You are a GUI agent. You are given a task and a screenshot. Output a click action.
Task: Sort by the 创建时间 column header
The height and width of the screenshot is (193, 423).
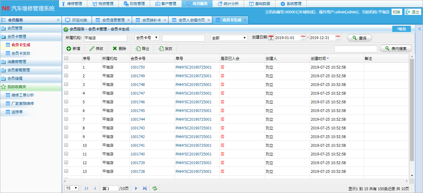point(320,58)
